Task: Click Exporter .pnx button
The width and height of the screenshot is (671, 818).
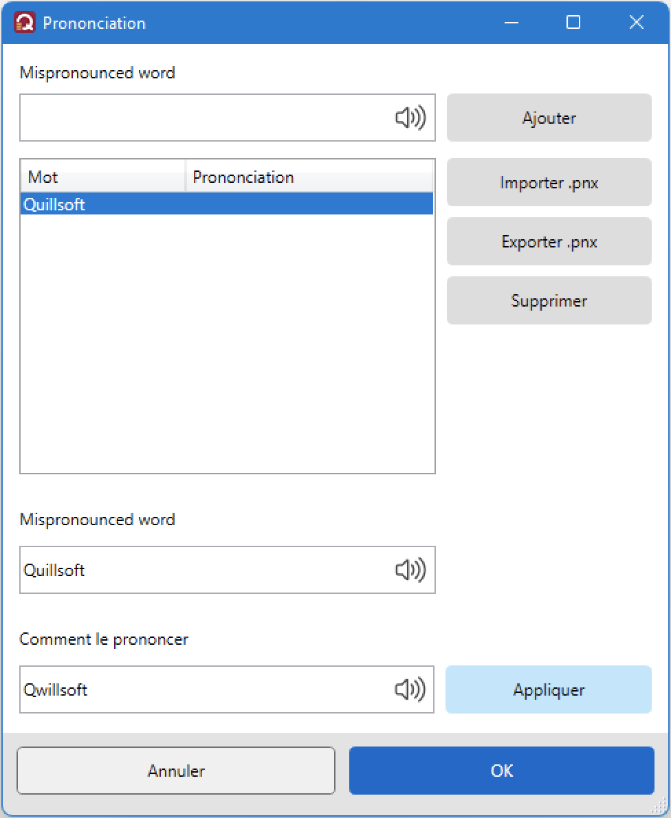Action: [549, 241]
